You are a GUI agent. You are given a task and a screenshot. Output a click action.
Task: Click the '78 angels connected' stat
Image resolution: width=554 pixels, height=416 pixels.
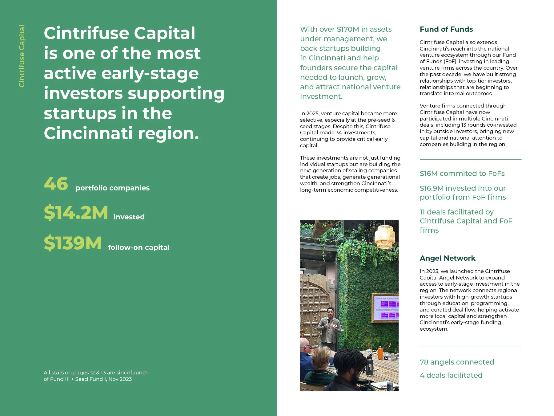tap(457, 362)
